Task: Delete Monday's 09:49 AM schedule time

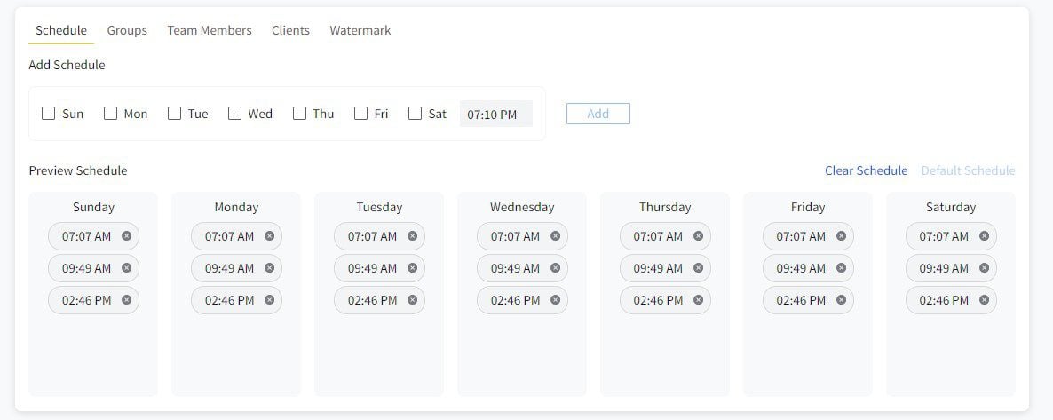Action: coord(269,268)
